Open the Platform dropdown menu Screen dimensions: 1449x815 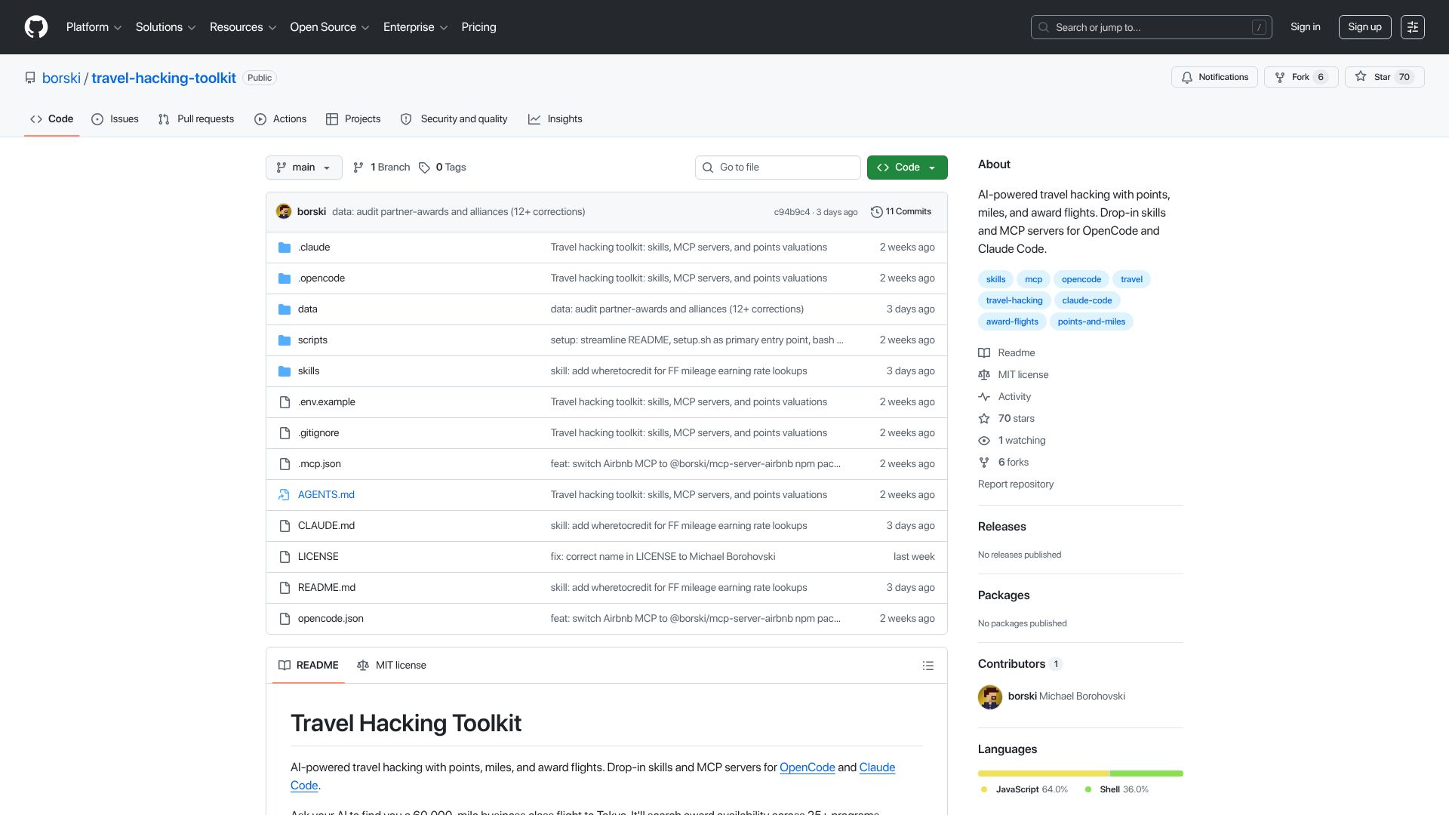point(94,27)
